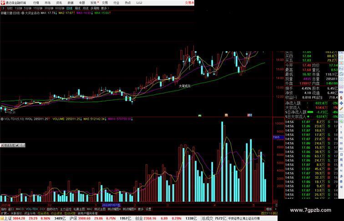This screenshot has width=344, height=221.
Task: Click the round icon before 大资金活动 indicator
Action: [x=23, y=13]
